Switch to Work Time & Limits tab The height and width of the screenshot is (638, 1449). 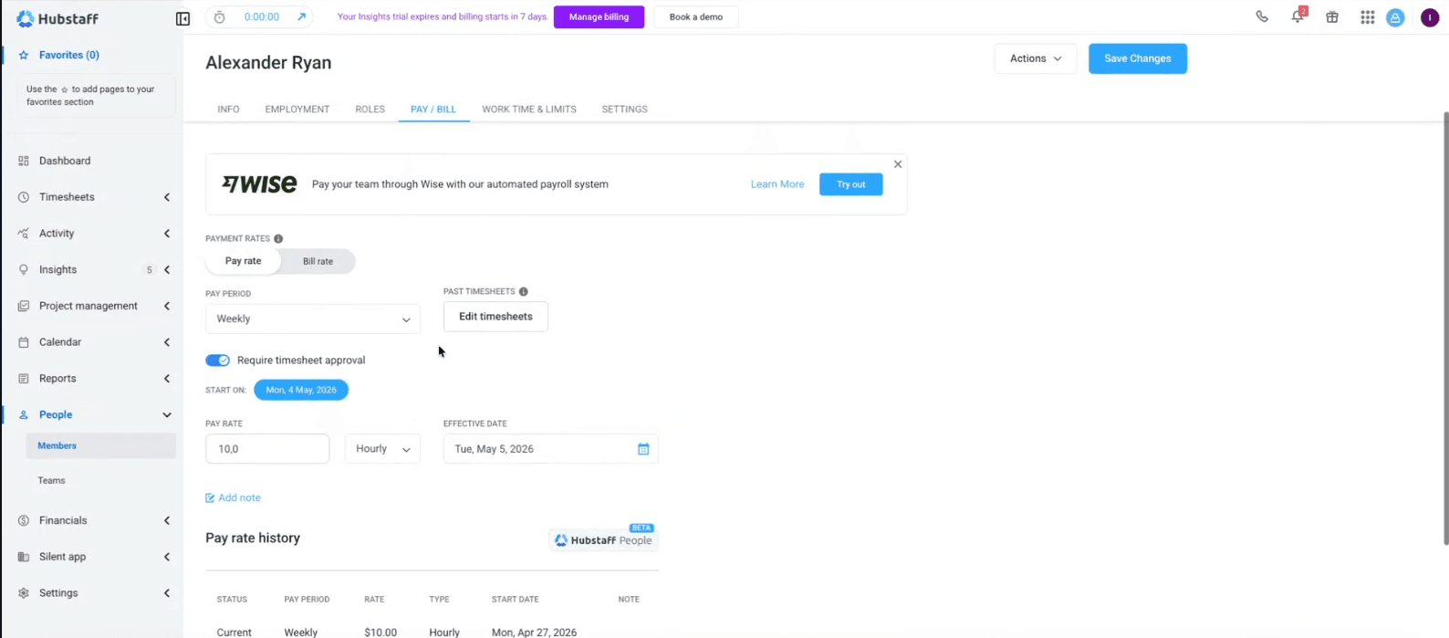(x=529, y=109)
